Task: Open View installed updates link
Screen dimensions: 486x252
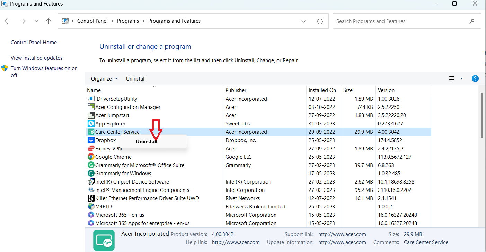Action: pyautogui.click(x=37, y=58)
